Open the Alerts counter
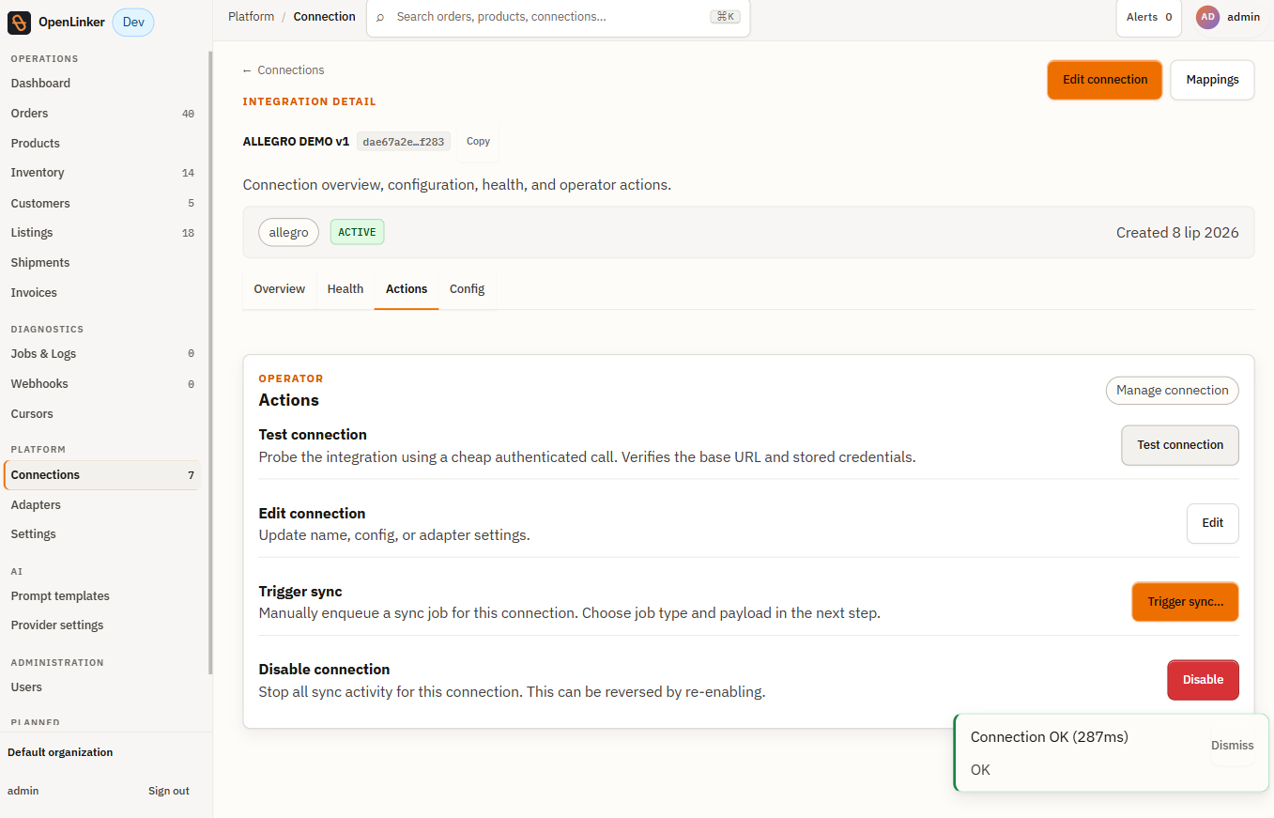Screen dimensions: 1274x818 tap(1149, 17)
